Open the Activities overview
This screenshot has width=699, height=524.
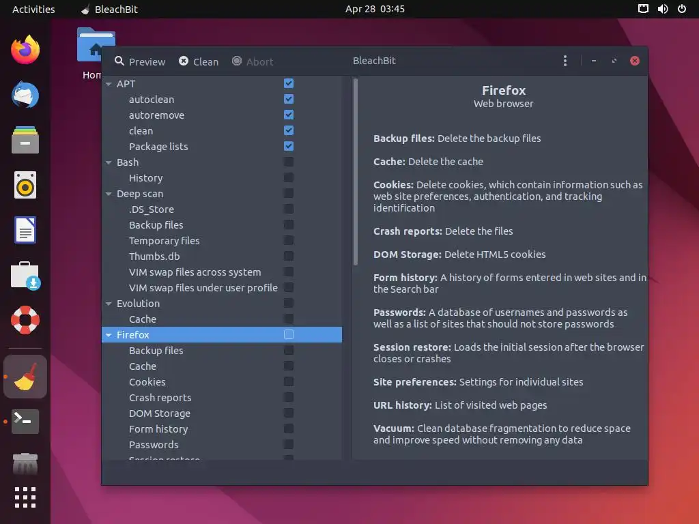click(33, 9)
